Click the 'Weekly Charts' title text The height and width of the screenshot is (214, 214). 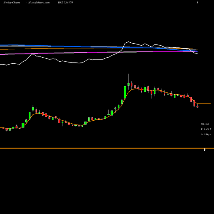[12, 3]
